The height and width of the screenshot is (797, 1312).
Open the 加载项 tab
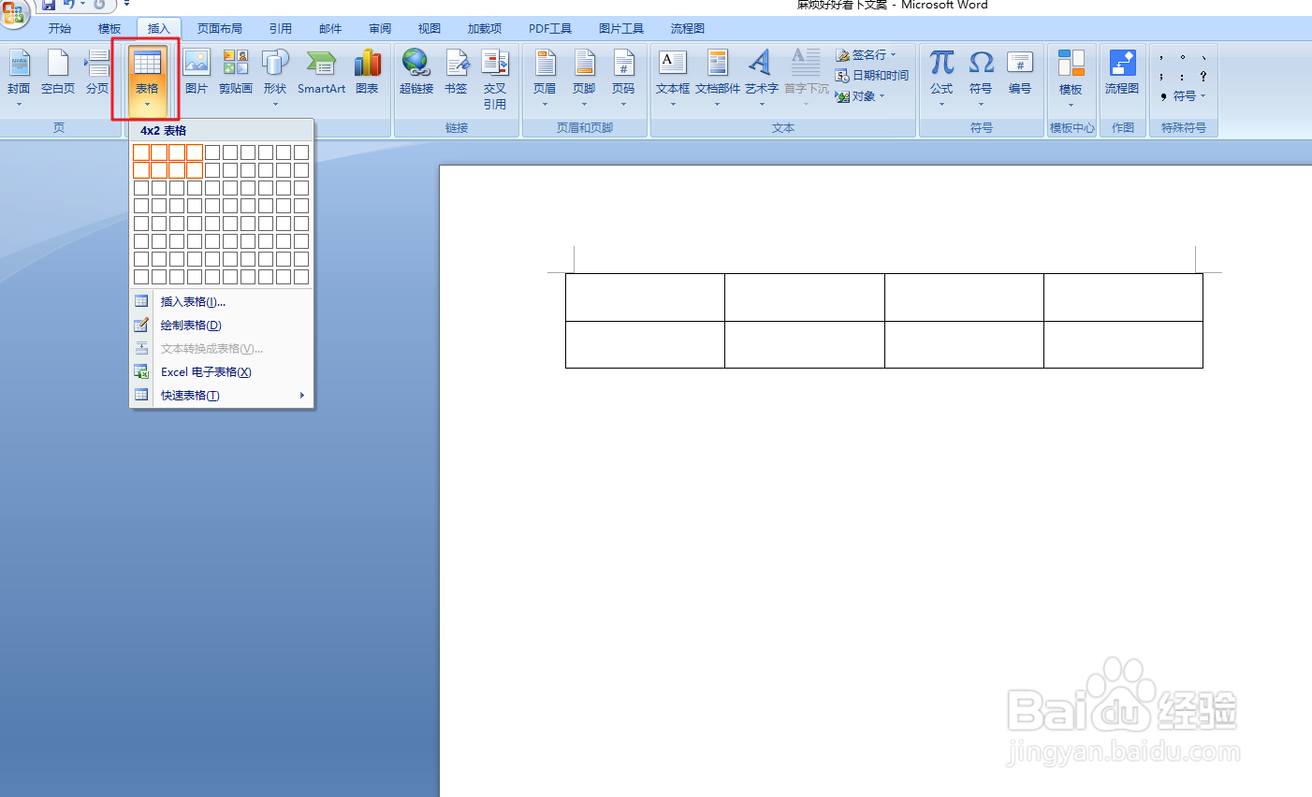[x=485, y=29]
